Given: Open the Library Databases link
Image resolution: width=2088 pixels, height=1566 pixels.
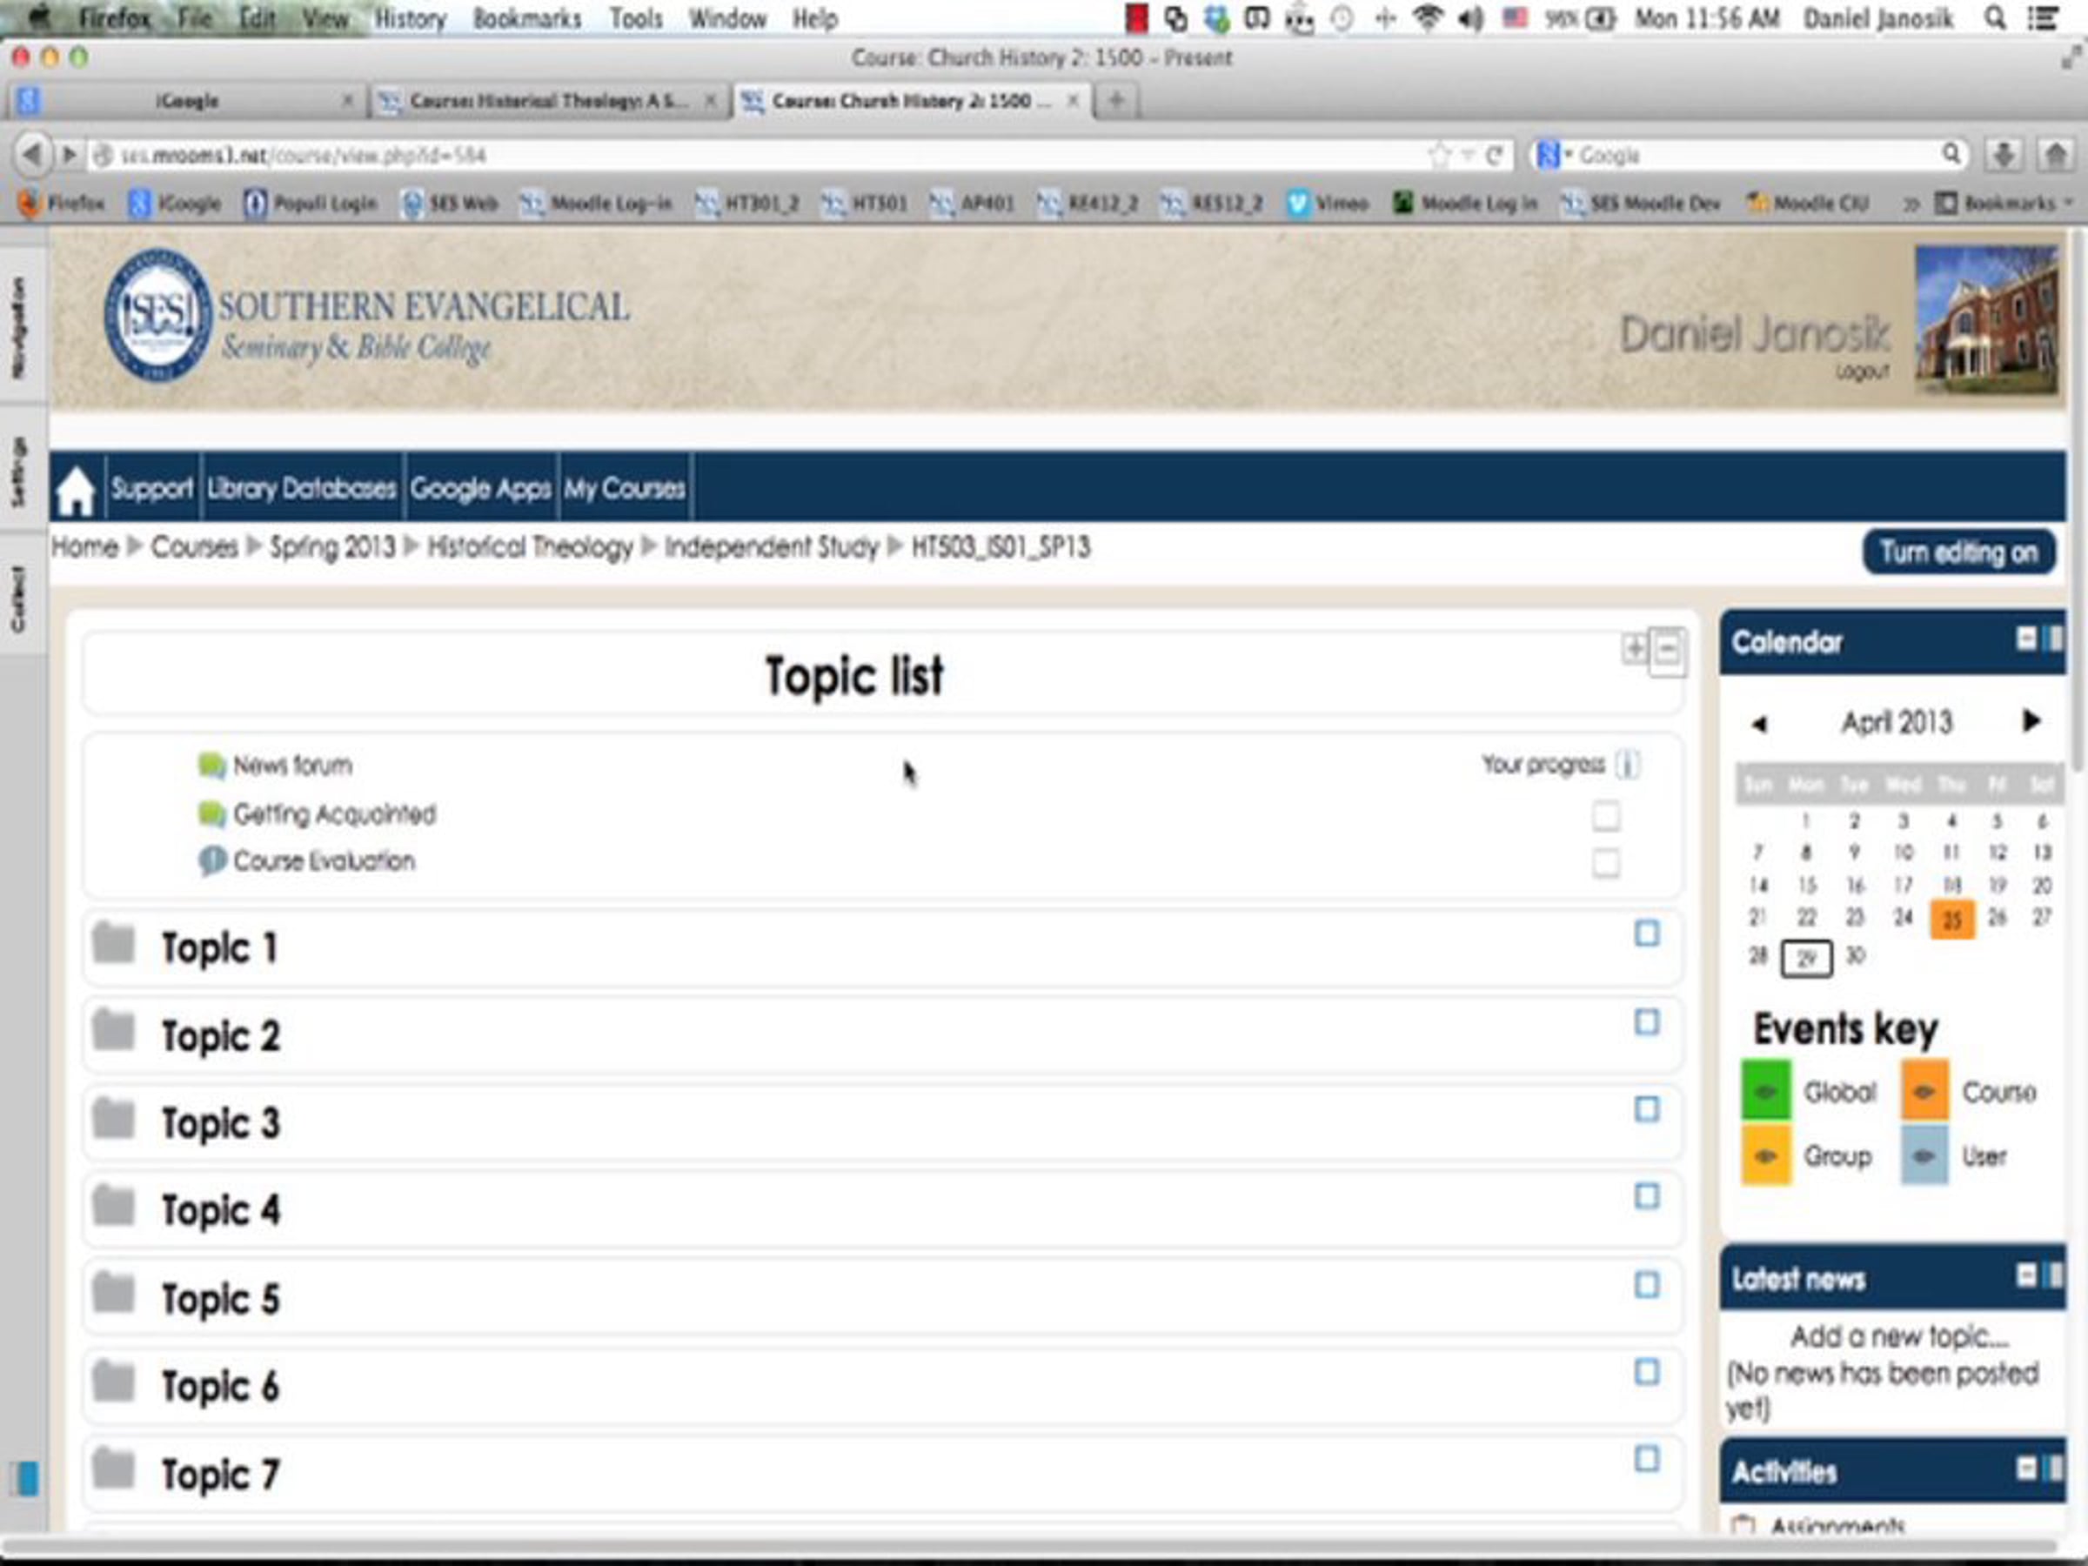Looking at the screenshot, I should coord(301,488).
